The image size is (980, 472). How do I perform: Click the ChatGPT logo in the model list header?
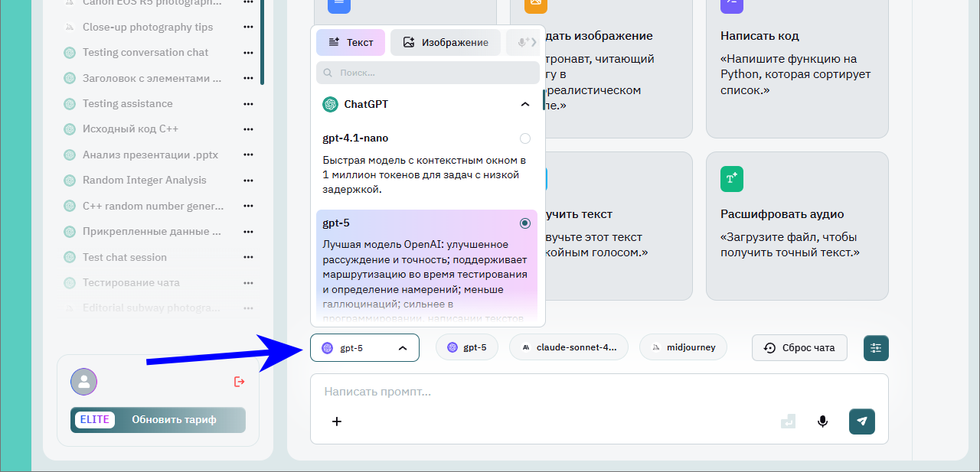tap(331, 104)
